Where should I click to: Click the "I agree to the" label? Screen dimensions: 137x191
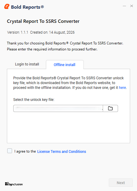click(25, 151)
